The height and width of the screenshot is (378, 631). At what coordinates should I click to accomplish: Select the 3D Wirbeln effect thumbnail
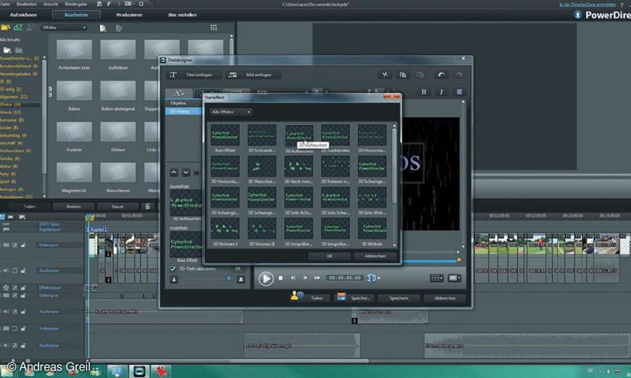372,230
